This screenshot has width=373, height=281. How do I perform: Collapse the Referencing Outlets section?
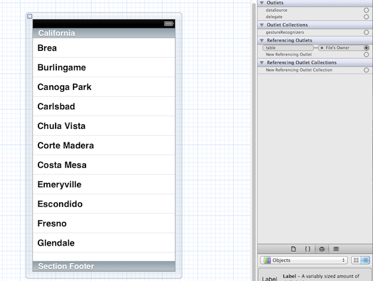coord(262,40)
